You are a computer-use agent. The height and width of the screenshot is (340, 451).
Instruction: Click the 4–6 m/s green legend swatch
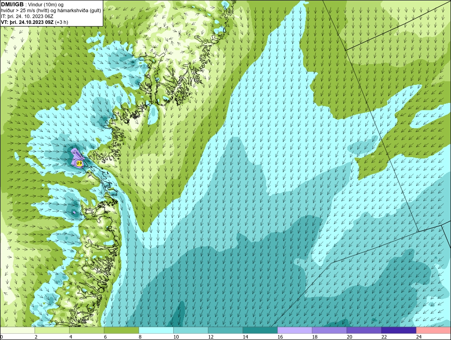pyautogui.click(x=87, y=330)
